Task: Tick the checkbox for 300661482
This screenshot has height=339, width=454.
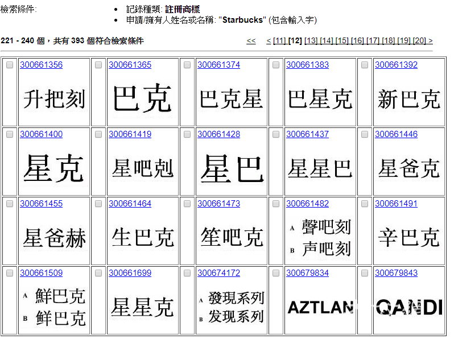Action: pyautogui.click(x=276, y=204)
